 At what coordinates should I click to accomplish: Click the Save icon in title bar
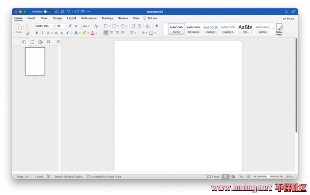coord(62,12)
